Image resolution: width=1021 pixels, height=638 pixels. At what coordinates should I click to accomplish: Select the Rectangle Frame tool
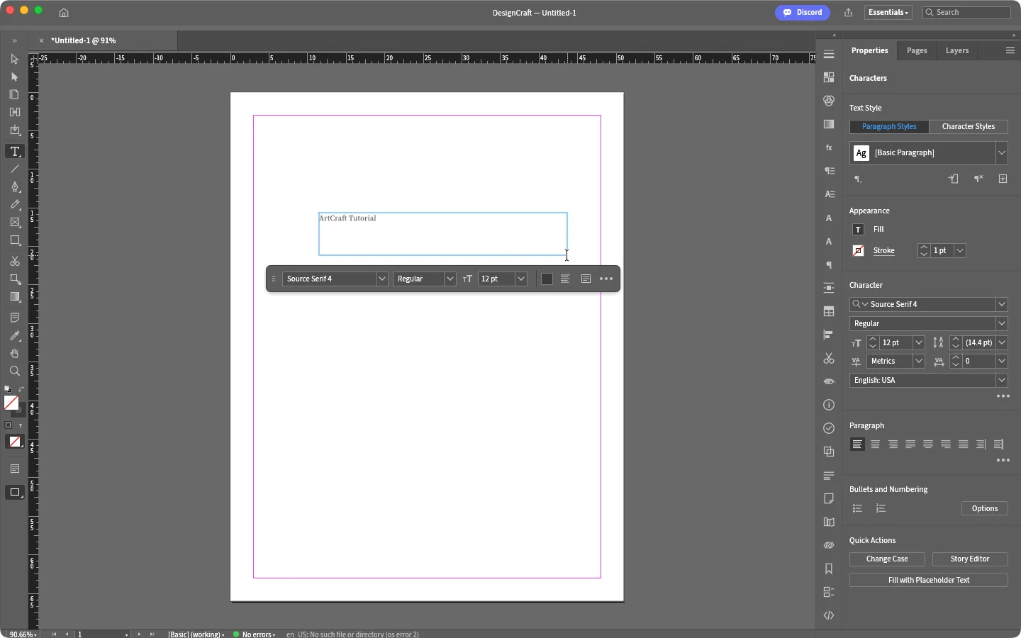point(15,223)
